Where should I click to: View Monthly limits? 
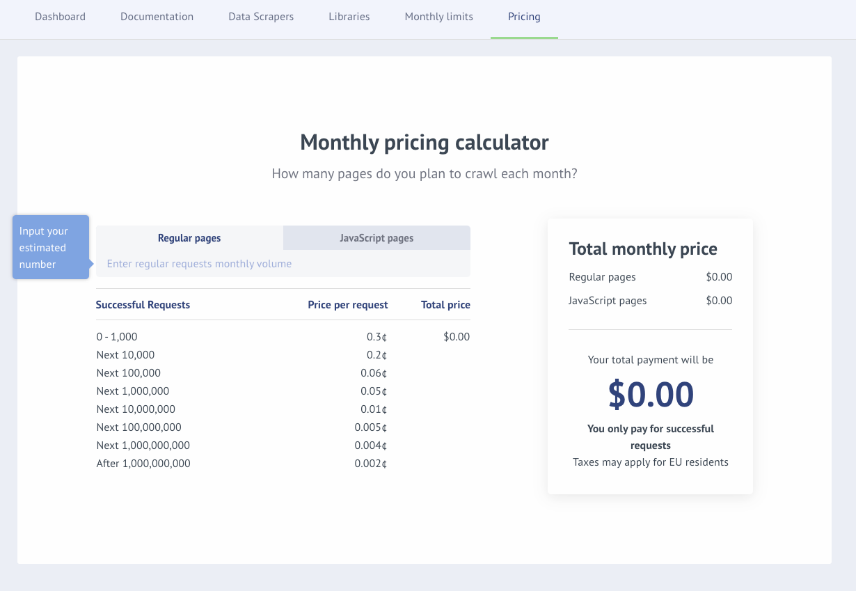tap(438, 17)
